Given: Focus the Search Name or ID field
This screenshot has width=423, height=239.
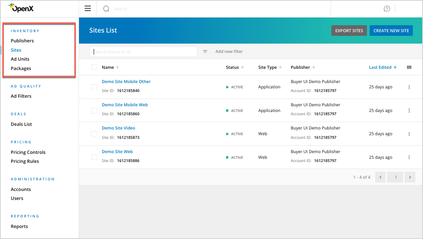Looking at the screenshot, I should (x=144, y=52).
